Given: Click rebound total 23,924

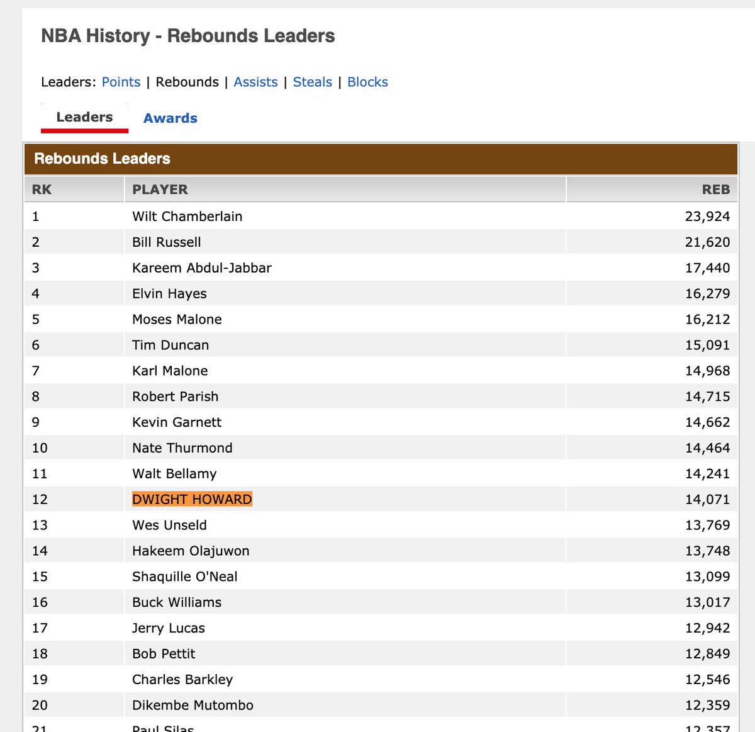Looking at the screenshot, I should tap(707, 217).
